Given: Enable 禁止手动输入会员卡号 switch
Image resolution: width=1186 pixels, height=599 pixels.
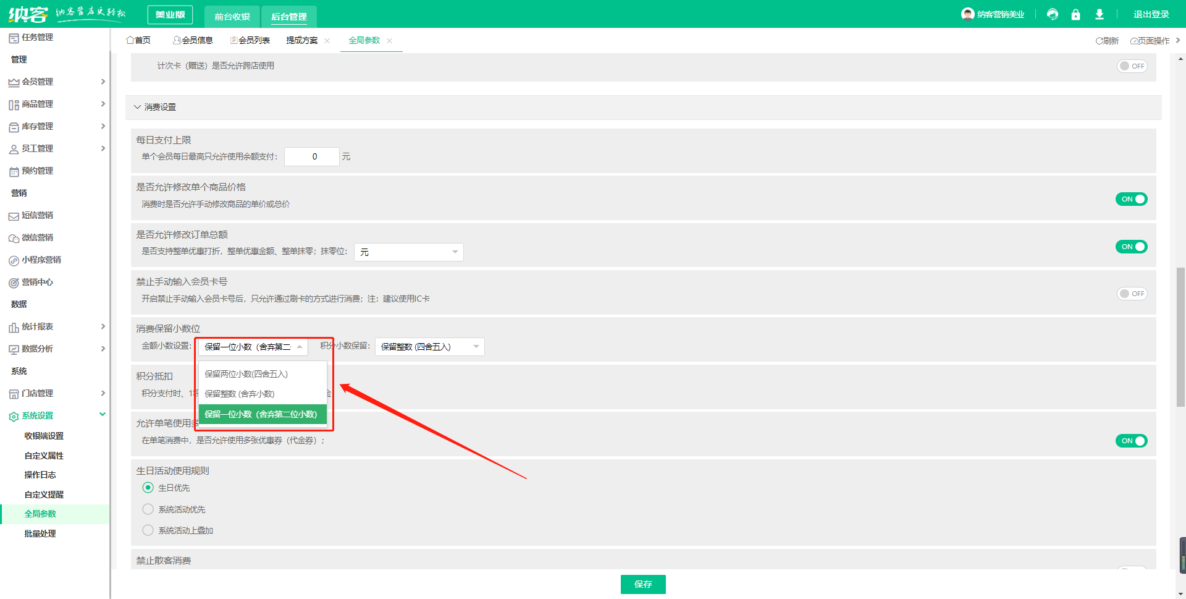Looking at the screenshot, I should click(1131, 294).
